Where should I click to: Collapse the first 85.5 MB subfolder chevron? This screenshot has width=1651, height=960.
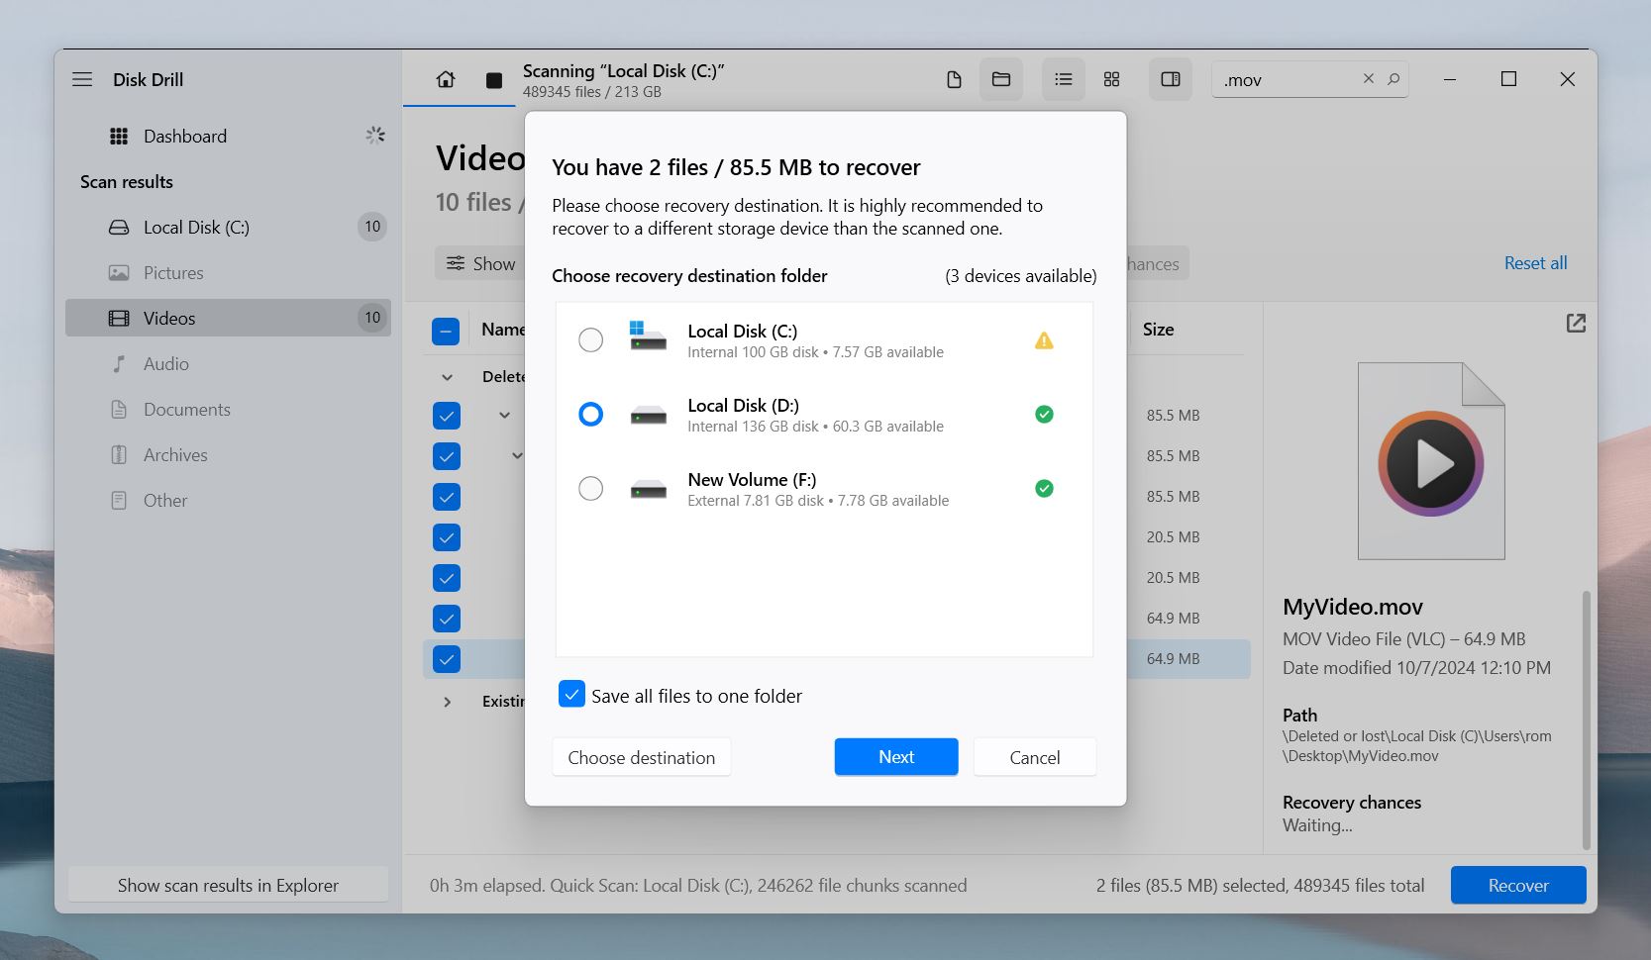coord(504,416)
